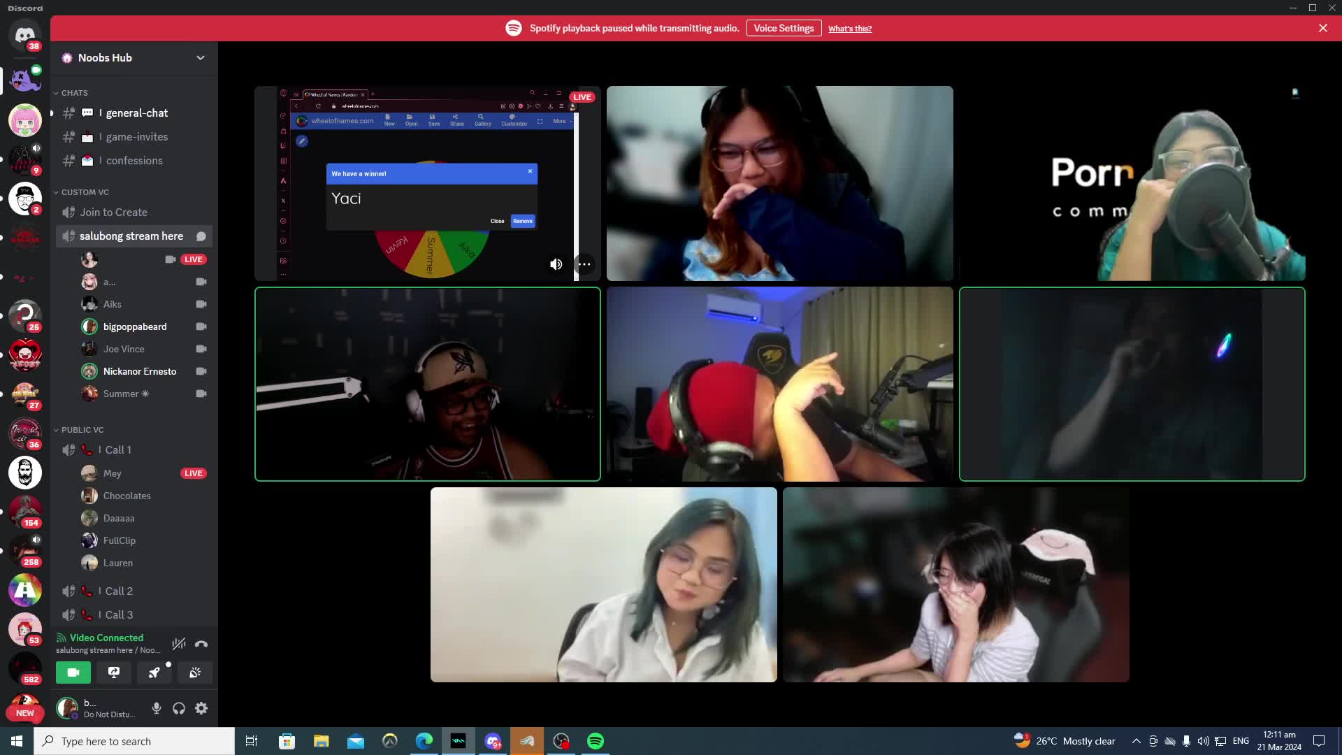Click Video Connected status text
The width and height of the screenshot is (1342, 755).
(x=106, y=638)
